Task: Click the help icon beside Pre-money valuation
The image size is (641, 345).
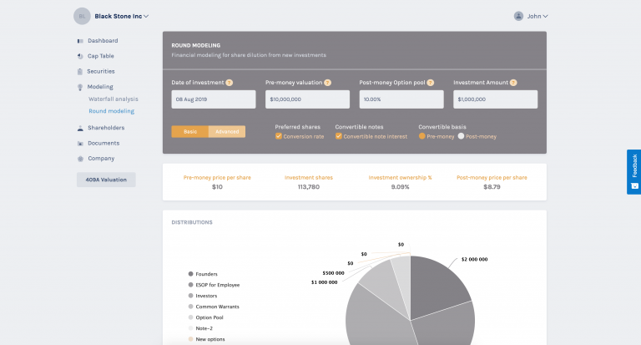Action: [x=327, y=83]
